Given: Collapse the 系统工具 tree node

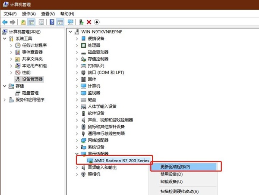Looking at the screenshot, I should [5, 39].
